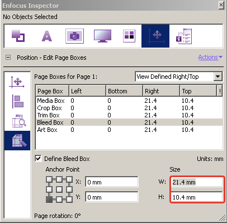Select the top-center anchor point
The height and width of the screenshot is (223, 227).
coord(59,179)
